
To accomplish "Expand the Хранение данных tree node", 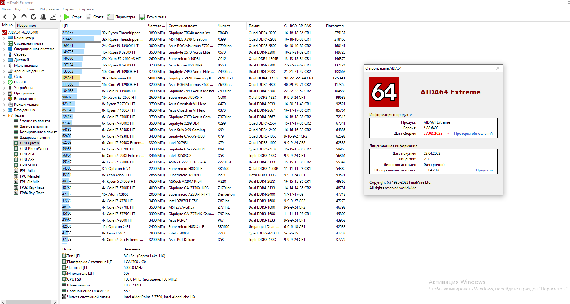I will (x=4, y=71).
